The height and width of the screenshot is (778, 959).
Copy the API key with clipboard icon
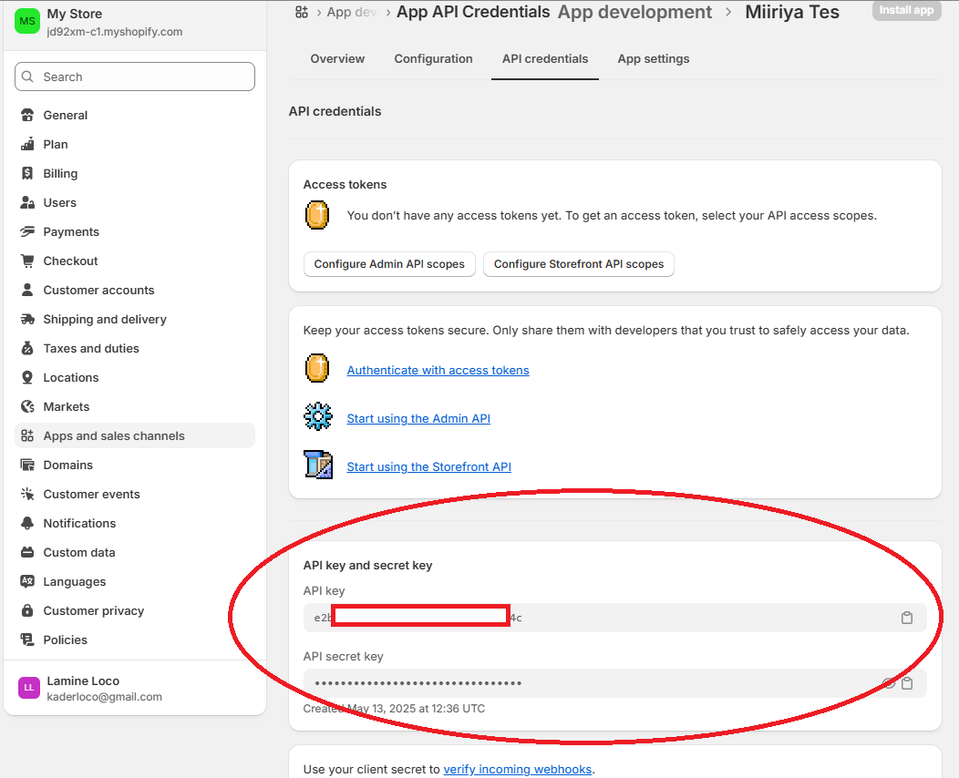[907, 618]
